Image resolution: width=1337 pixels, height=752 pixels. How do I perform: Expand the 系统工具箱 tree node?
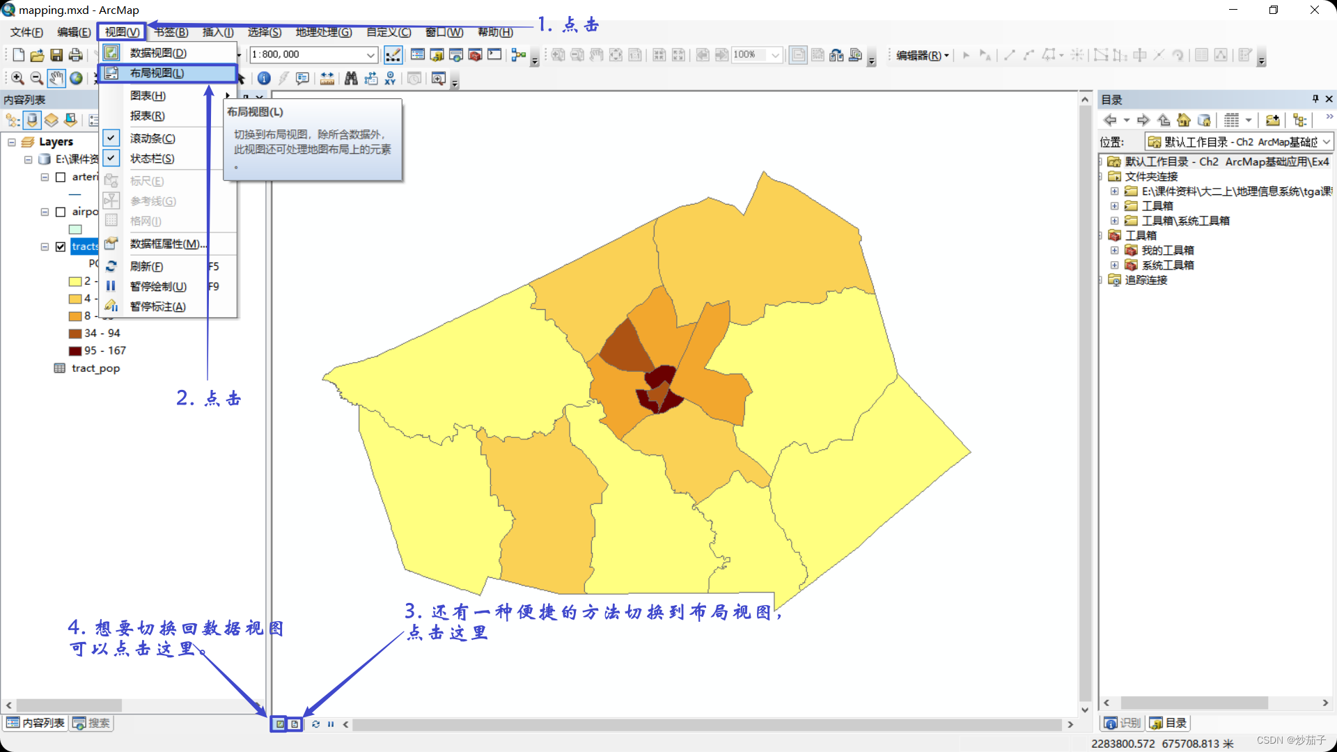pos(1114,265)
